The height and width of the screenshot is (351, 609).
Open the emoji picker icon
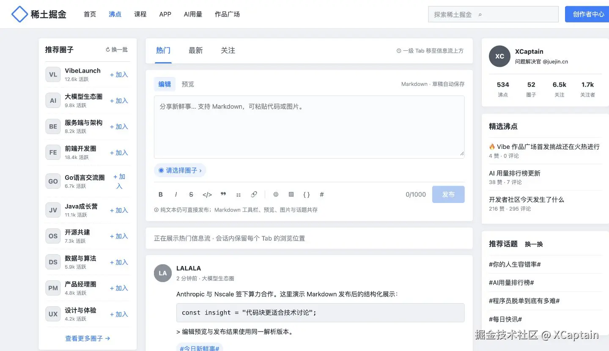click(x=276, y=195)
